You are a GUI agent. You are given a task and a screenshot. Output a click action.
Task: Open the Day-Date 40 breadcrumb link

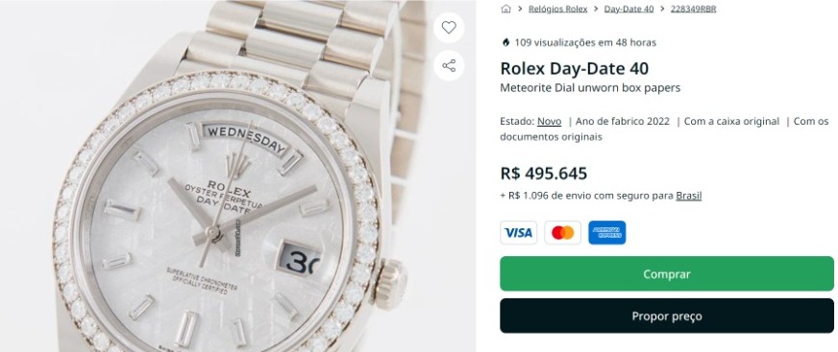click(x=628, y=9)
